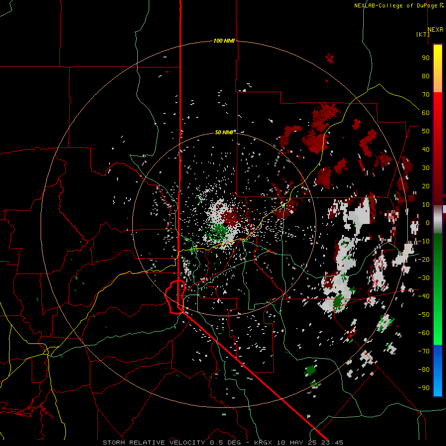Click the 70 value on velocity scale
This screenshot has height=446, width=446.
click(426, 95)
